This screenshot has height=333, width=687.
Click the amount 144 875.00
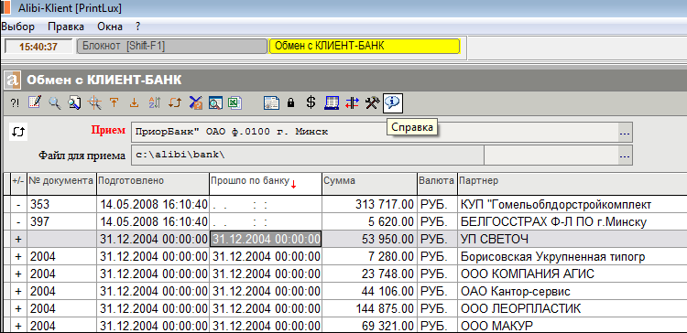(x=385, y=308)
